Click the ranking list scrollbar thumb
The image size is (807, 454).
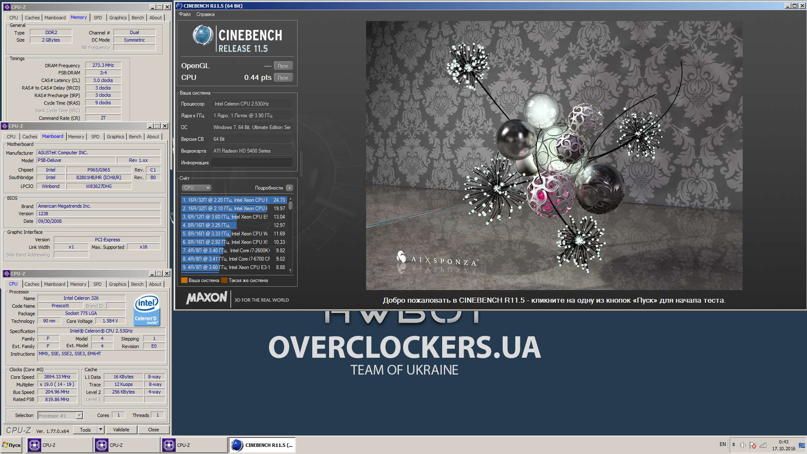[x=290, y=205]
